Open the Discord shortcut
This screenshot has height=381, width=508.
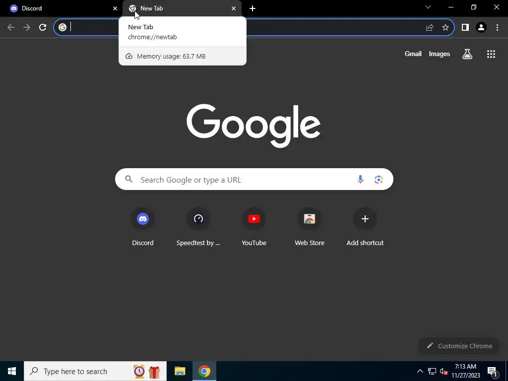(x=142, y=227)
